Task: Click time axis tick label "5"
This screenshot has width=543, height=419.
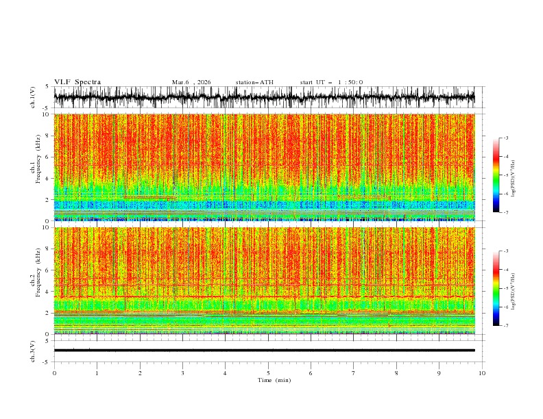Action: coord(268,373)
